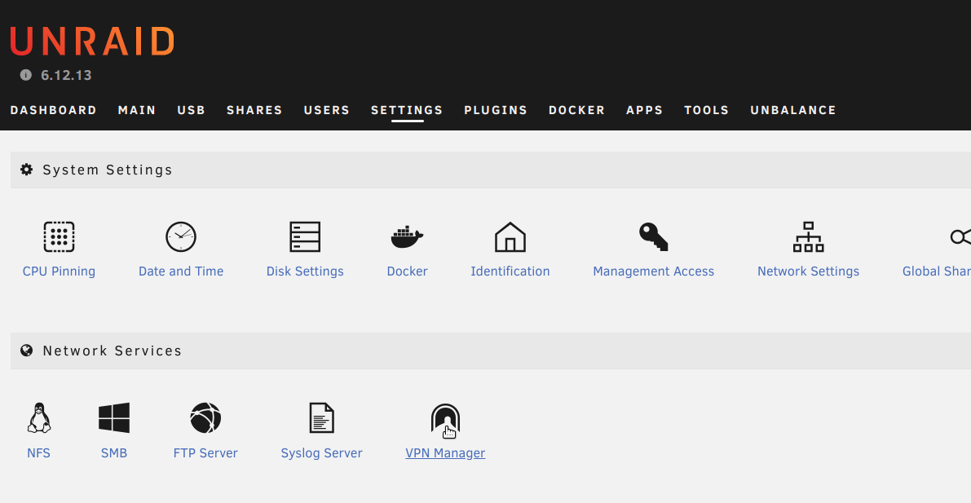Open the FTP Server link
971x503 pixels.
205,453
